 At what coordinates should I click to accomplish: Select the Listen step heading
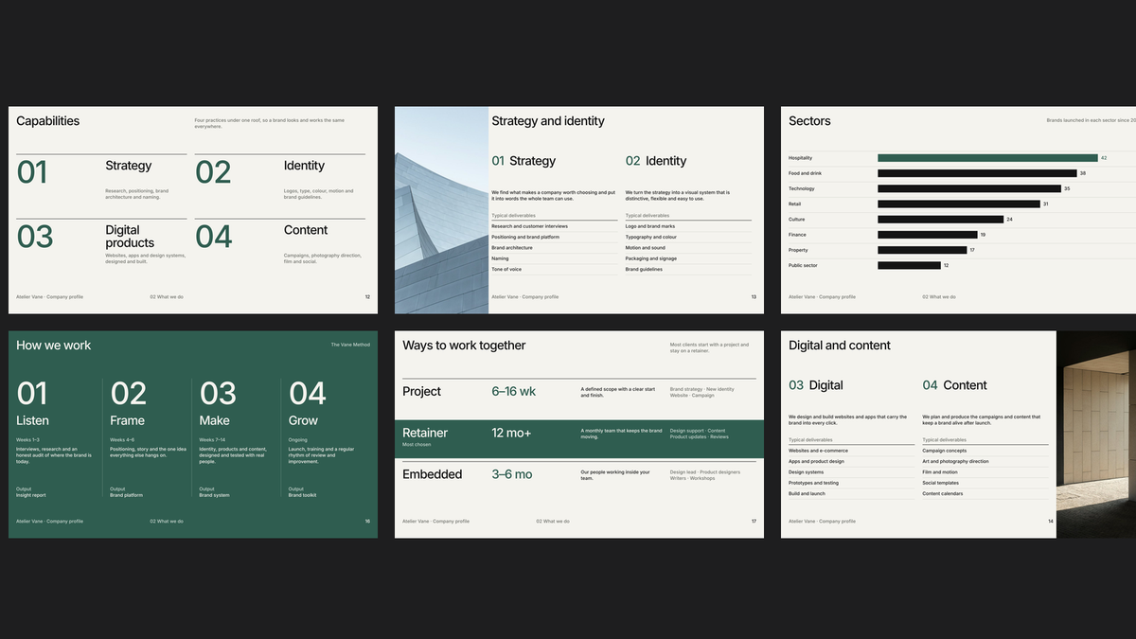click(32, 420)
